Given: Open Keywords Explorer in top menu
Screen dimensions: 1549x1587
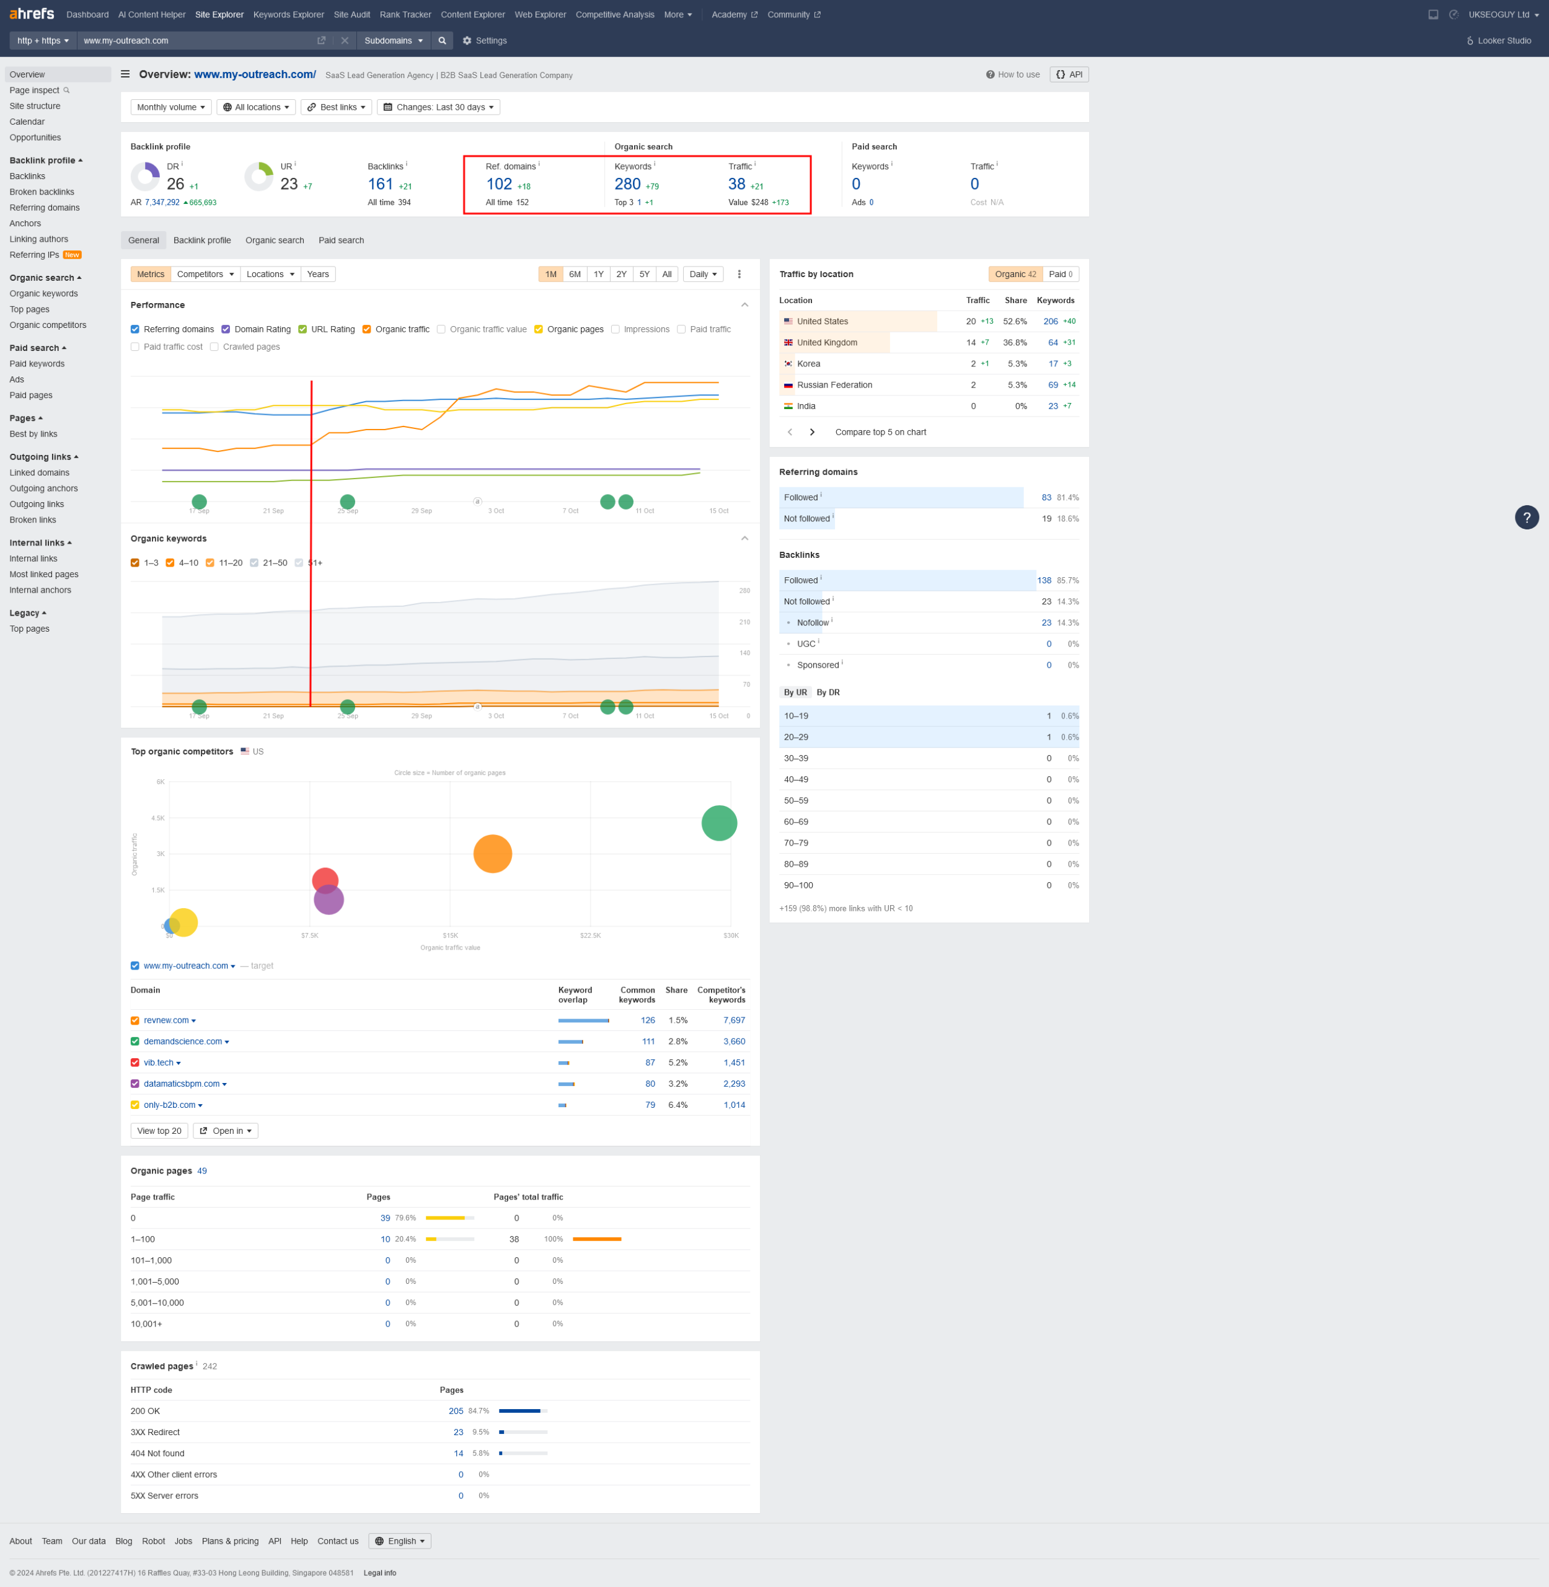Looking at the screenshot, I should 288,15.
